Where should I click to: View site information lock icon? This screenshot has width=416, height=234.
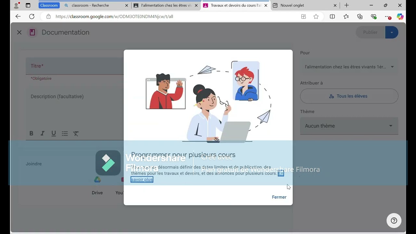click(48, 17)
